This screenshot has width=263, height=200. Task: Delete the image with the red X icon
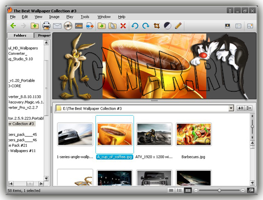[x=123, y=26]
